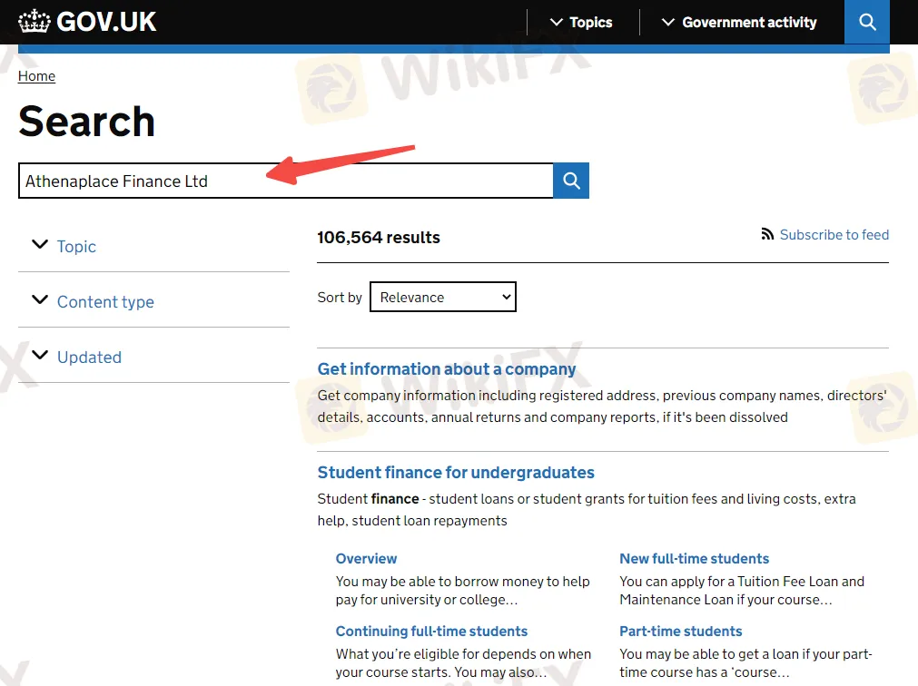Open Continuing full-time students link
Screen dimensions: 918x686
pyautogui.click(x=431, y=631)
